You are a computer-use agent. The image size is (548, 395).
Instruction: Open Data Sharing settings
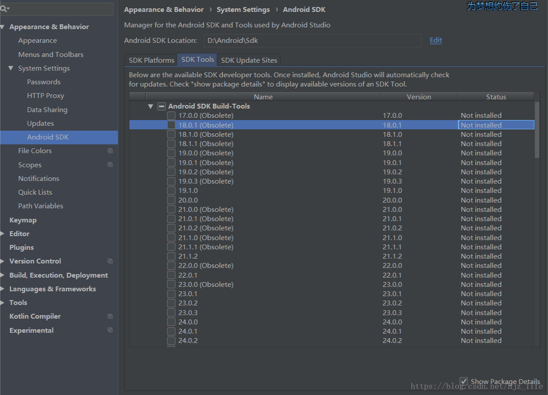47,109
